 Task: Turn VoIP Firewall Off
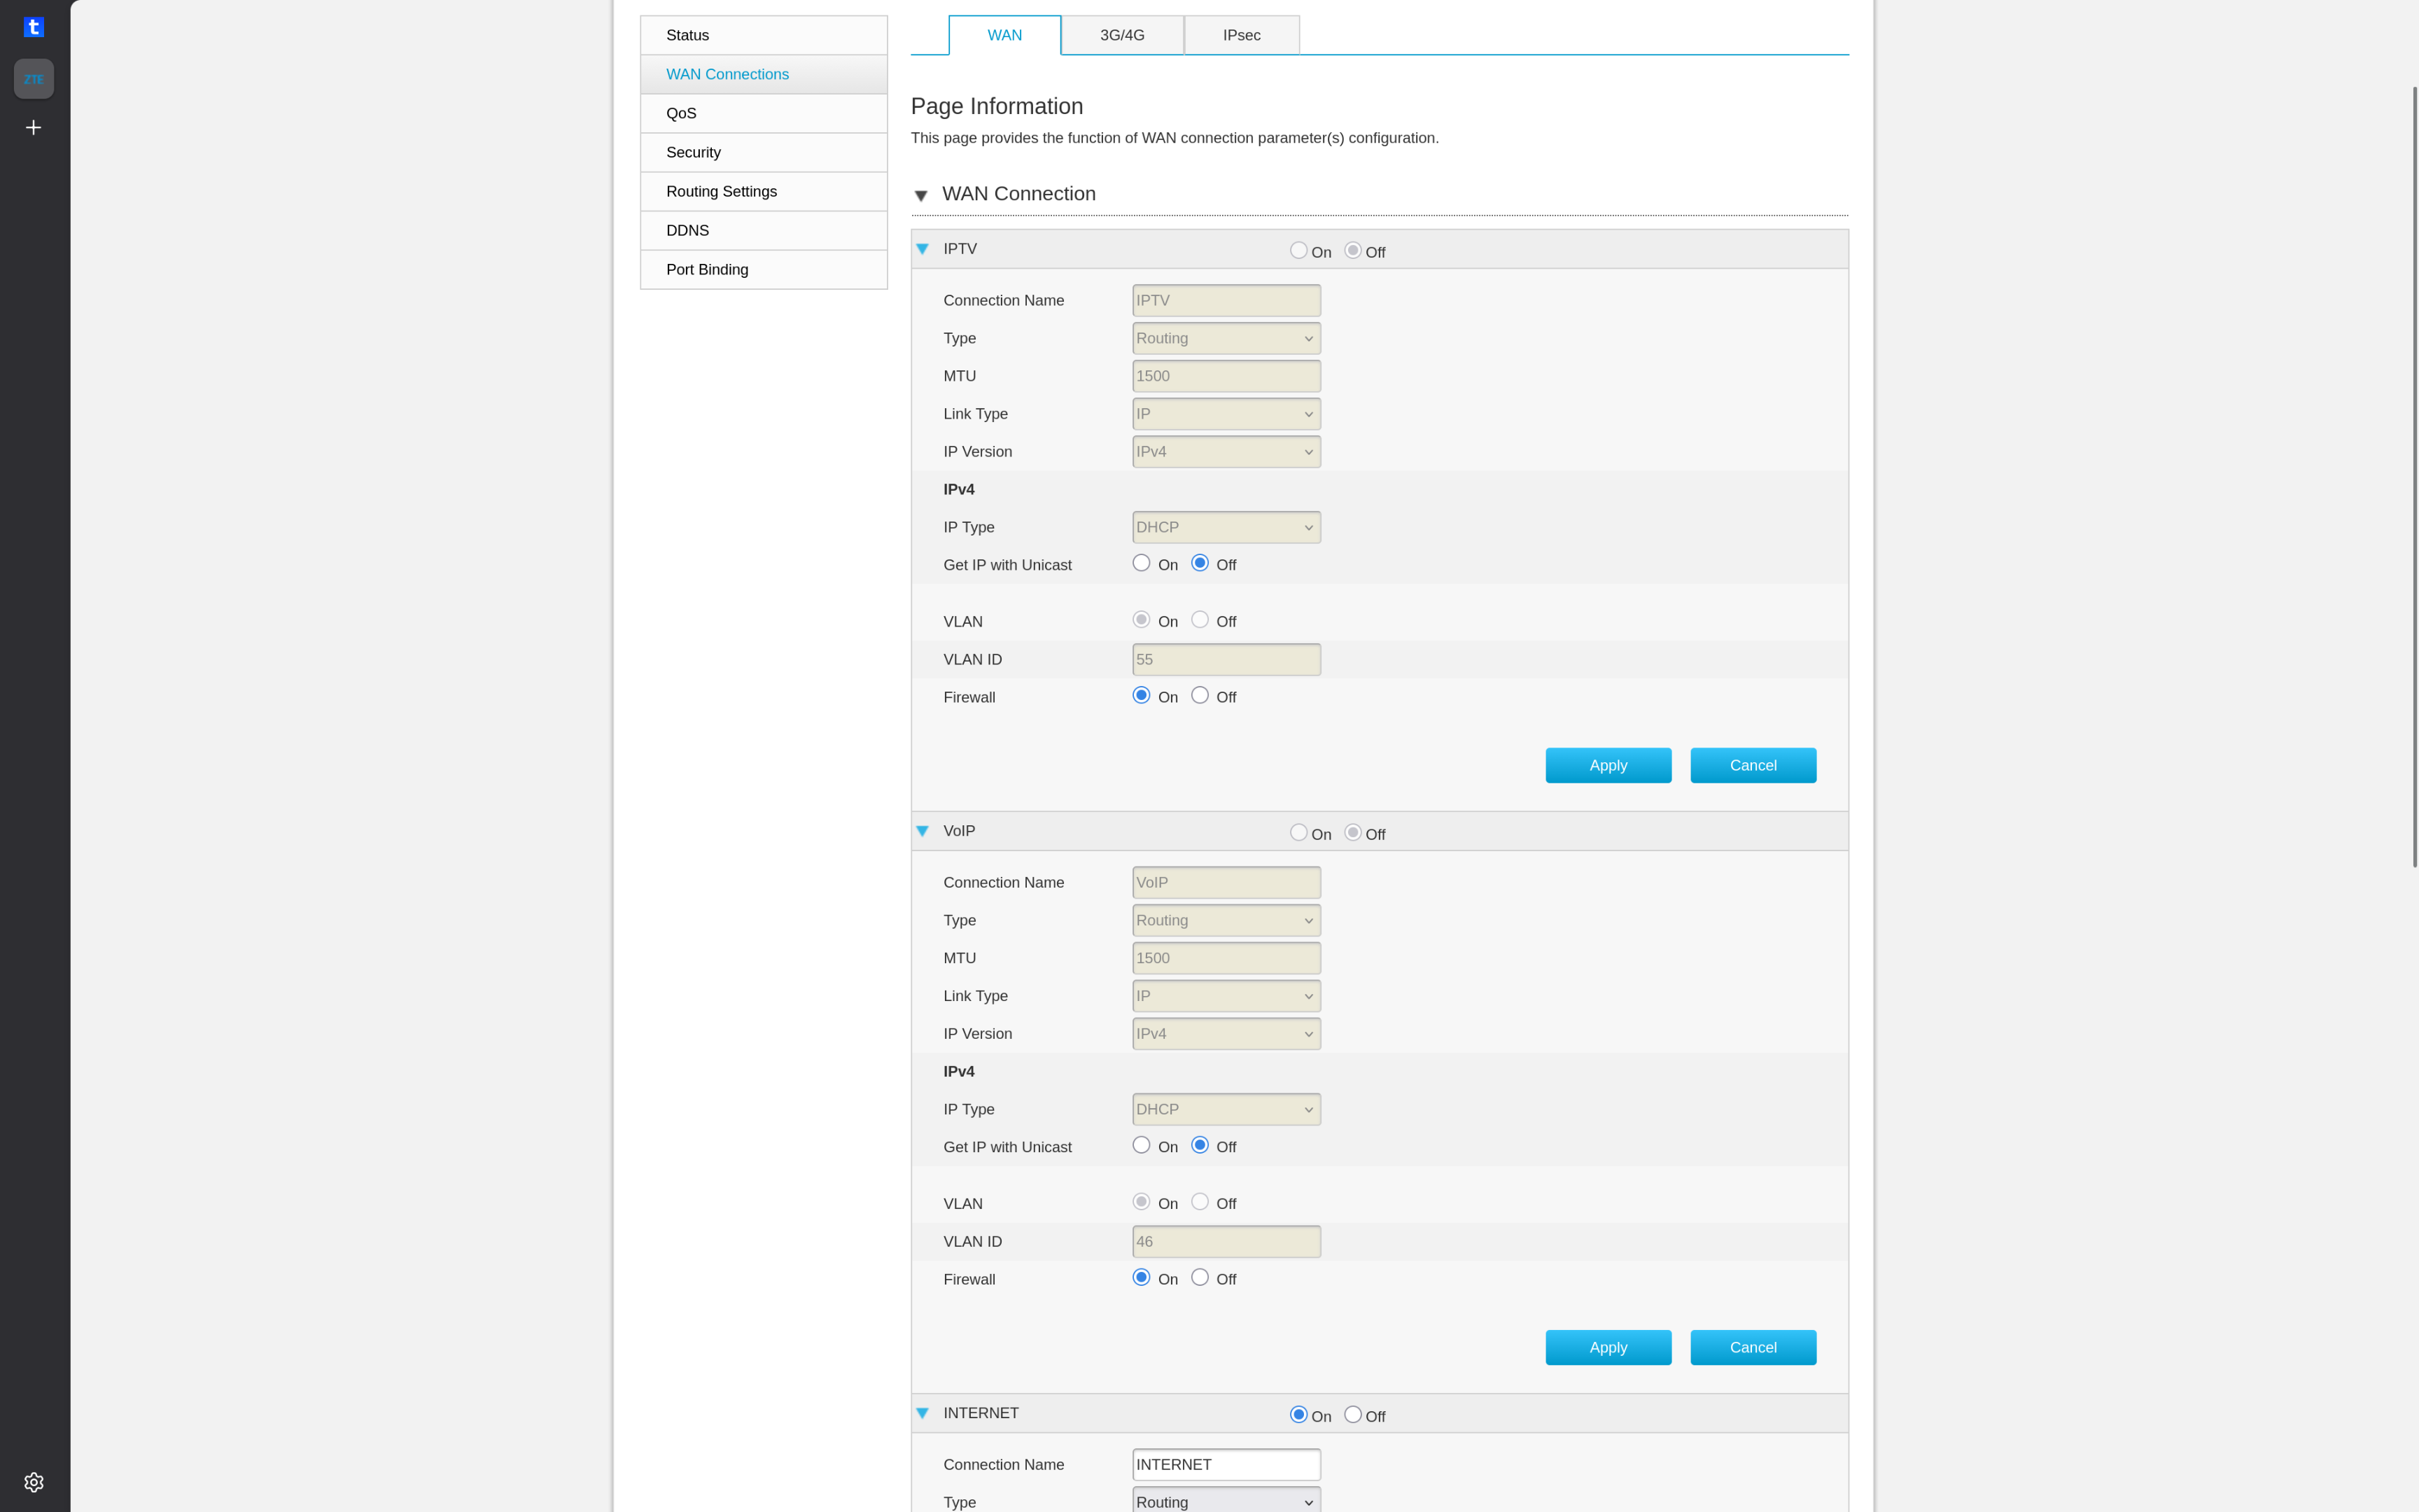click(x=1200, y=1277)
